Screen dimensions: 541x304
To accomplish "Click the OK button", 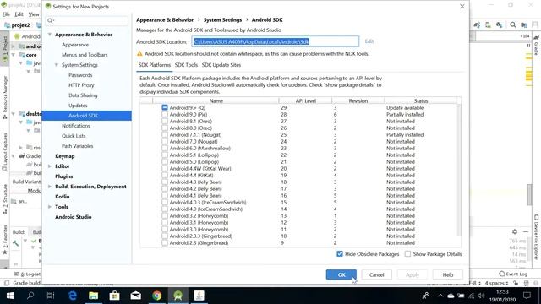I will [x=342, y=274].
